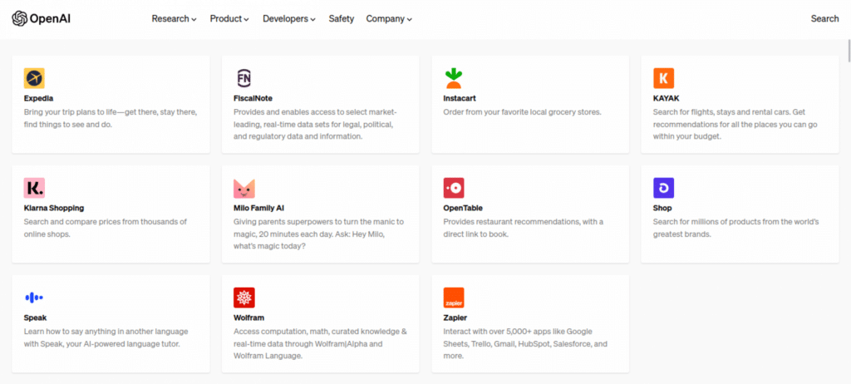Expand the Company menu
The width and height of the screenshot is (851, 384).
[x=389, y=18]
